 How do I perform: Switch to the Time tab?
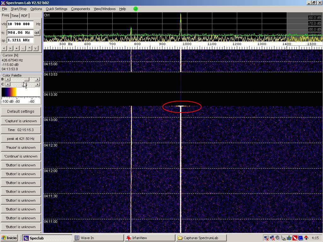(15, 16)
